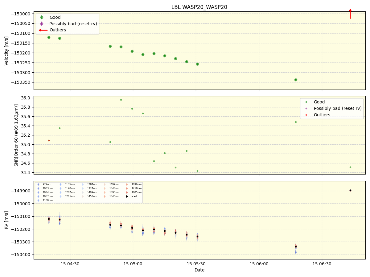Click the purple Possibly bad marker in top legend
The width and height of the screenshot is (370, 277).
(x=42, y=24)
